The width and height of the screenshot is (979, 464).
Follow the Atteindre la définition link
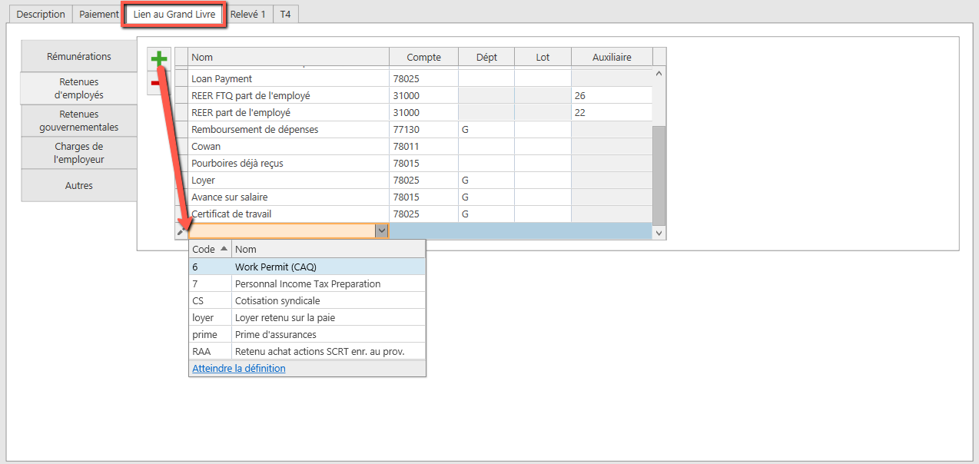(238, 368)
